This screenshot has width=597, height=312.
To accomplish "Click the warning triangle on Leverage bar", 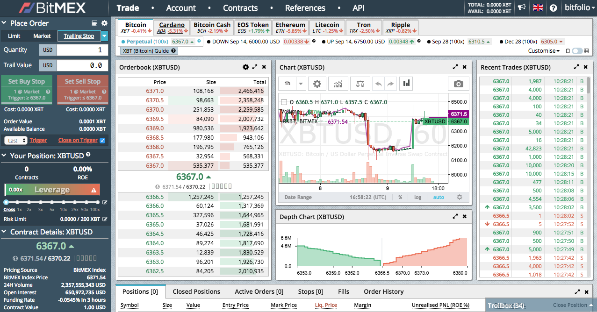I will pos(94,190).
